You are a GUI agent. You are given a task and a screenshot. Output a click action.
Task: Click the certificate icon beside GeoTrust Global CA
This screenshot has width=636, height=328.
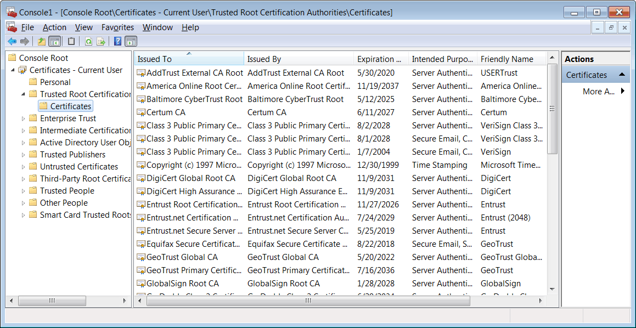coord(140,257)
